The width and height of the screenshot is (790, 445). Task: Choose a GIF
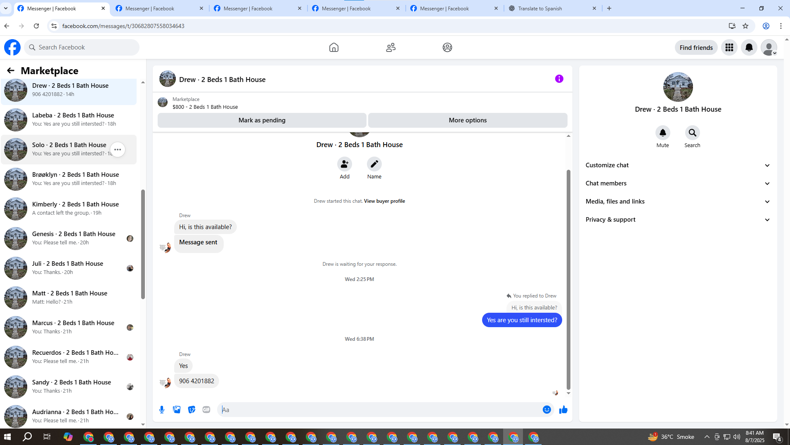206,410
